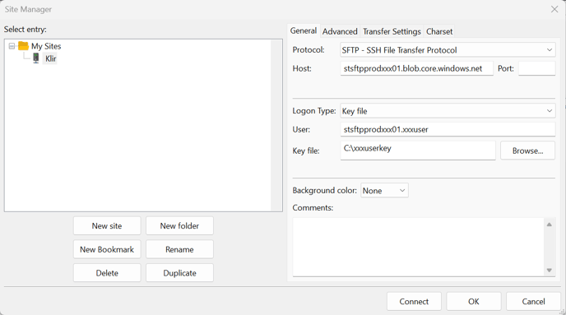Open the Transfer Settings tab
566x315 pixels.
392,31
